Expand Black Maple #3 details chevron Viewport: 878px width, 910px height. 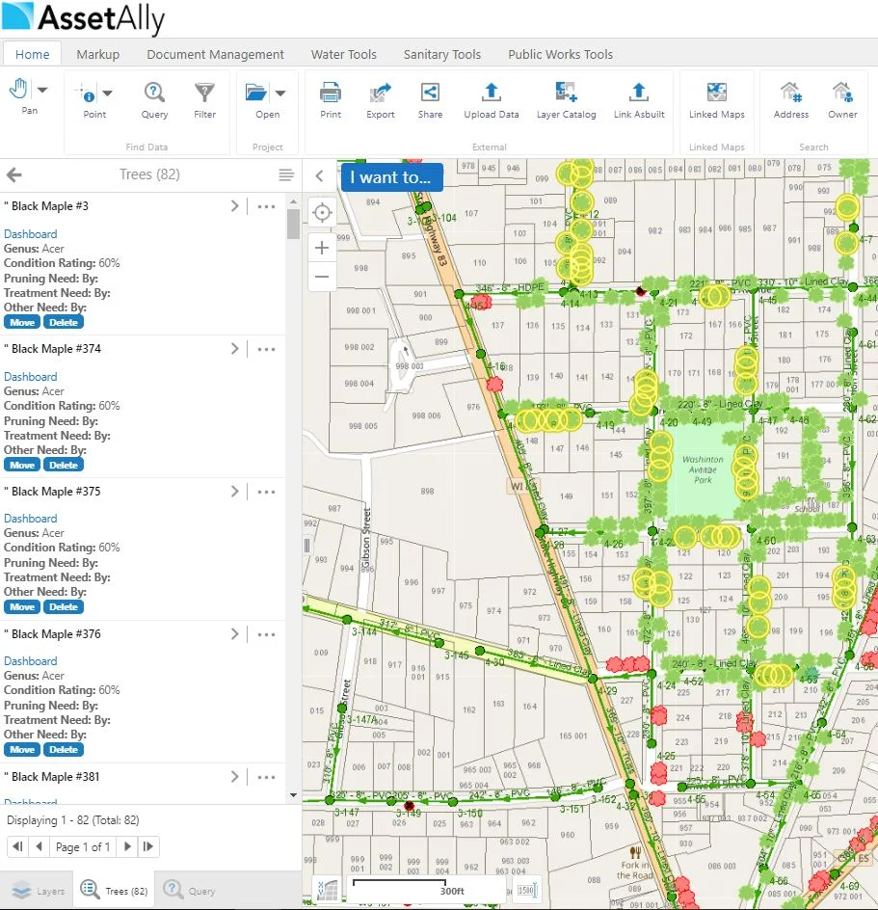point(234,206)
